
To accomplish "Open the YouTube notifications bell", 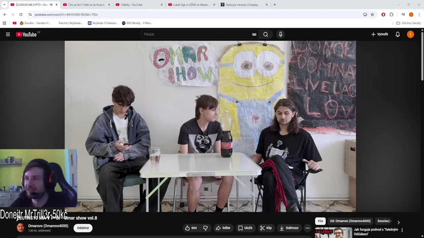I will click(398, 34).
